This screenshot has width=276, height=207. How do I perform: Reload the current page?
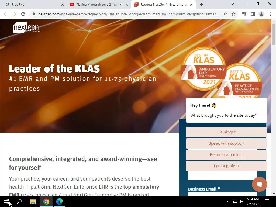pos(23,14)
